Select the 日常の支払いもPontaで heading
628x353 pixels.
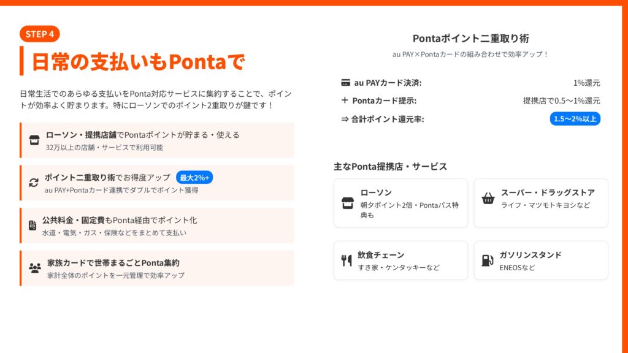click(137, 62)
